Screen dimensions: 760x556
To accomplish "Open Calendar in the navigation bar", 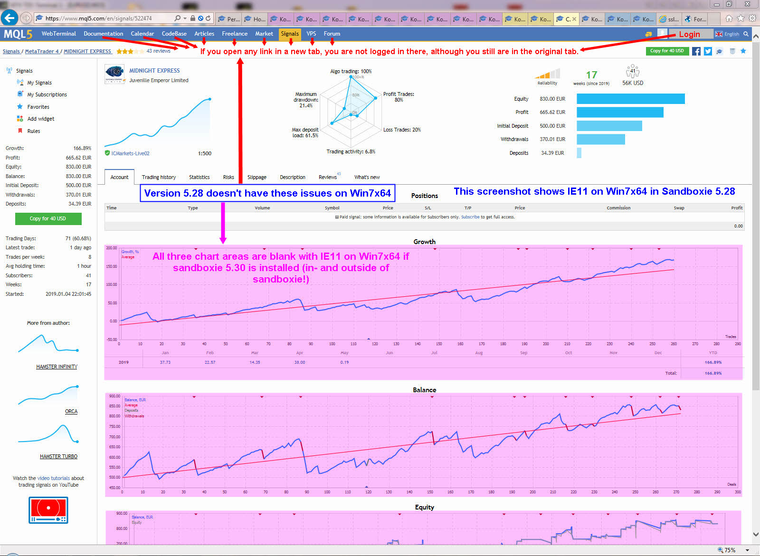I will click(142, 34).
